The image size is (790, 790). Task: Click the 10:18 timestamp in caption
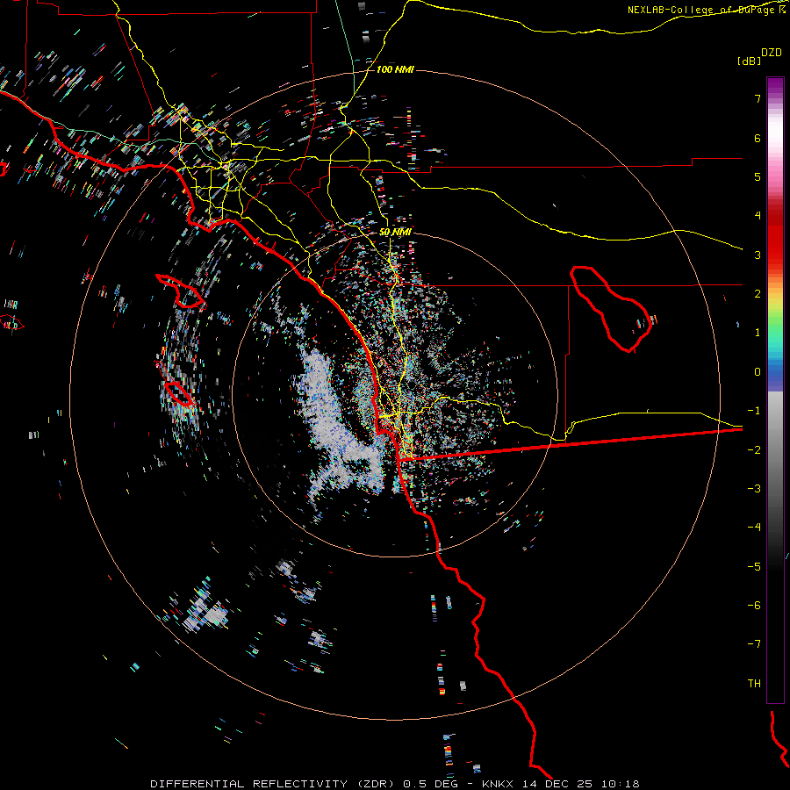click(x=622, y=784)
